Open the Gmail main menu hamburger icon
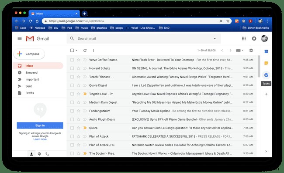The width and height of the screenshot is (284, 173). (20, 38)
